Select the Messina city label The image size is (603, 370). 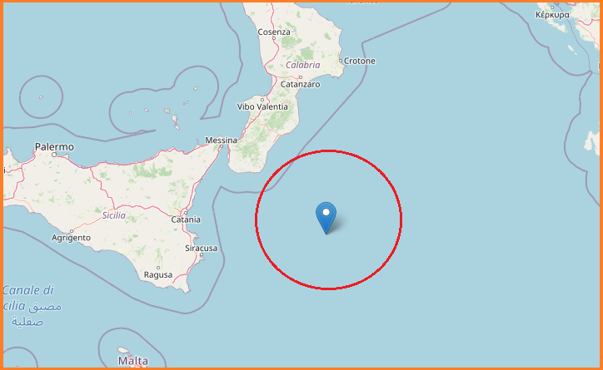(221, 140)
